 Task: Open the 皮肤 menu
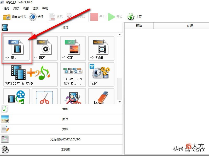click(16, 8)
